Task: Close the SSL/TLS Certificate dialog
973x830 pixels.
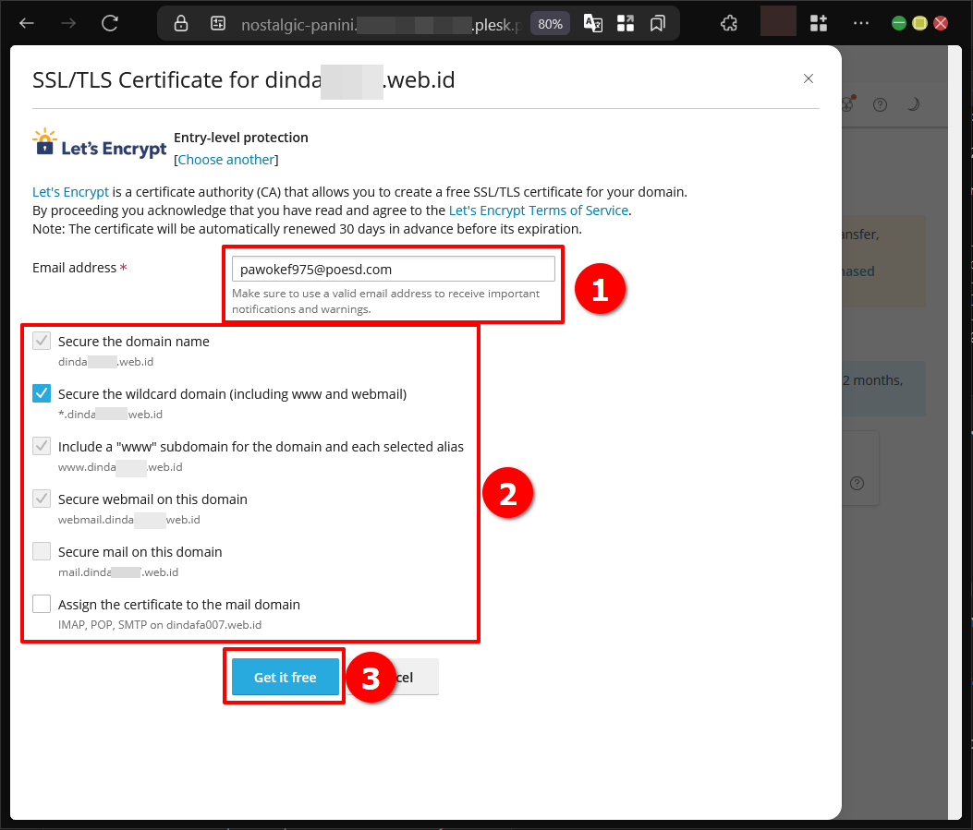Action: [x=808, y=79]
